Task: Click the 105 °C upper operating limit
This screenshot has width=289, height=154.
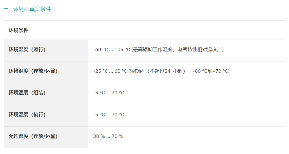Action: pos(122,49)
